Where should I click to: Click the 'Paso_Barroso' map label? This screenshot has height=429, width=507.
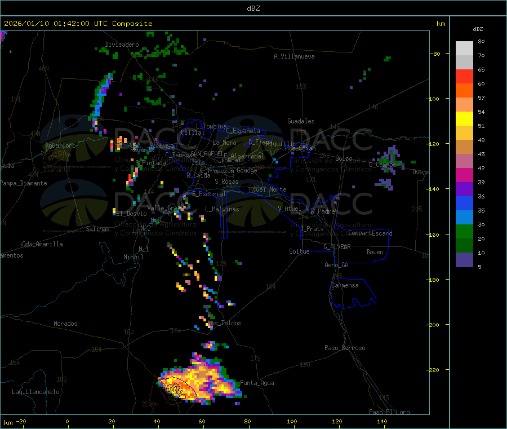[345, 348]
